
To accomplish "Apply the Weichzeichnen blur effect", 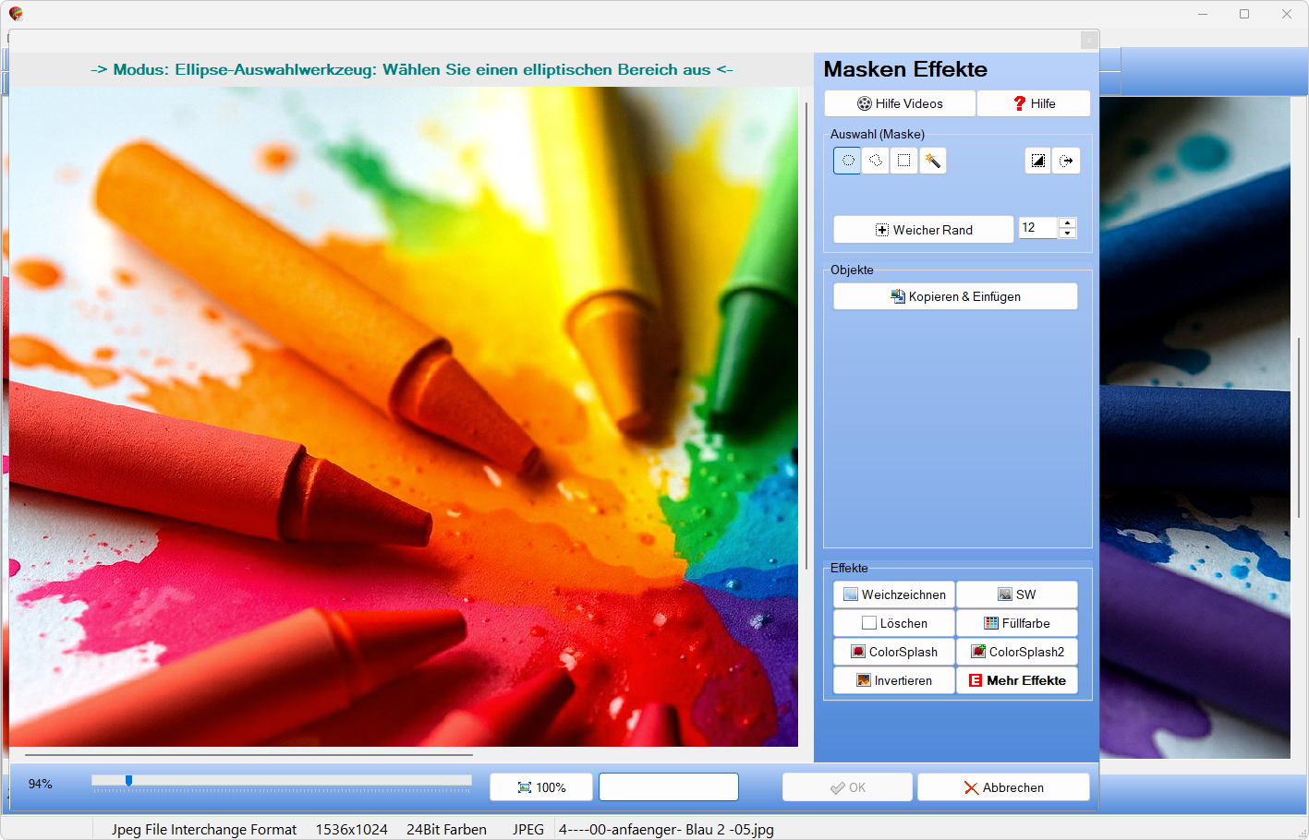I will pyautogui.click(x=894, y=594).
